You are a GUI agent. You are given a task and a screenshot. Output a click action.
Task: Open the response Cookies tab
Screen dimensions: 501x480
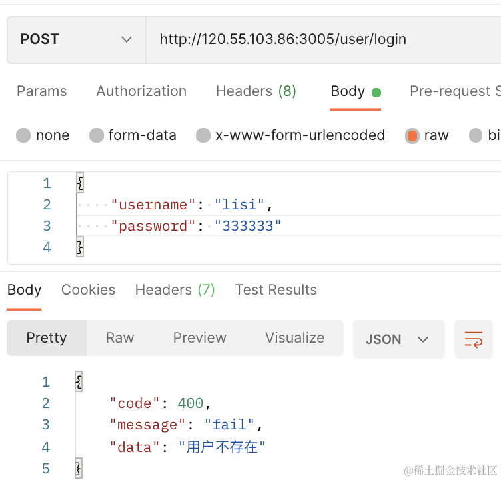(x=88, y=290)
